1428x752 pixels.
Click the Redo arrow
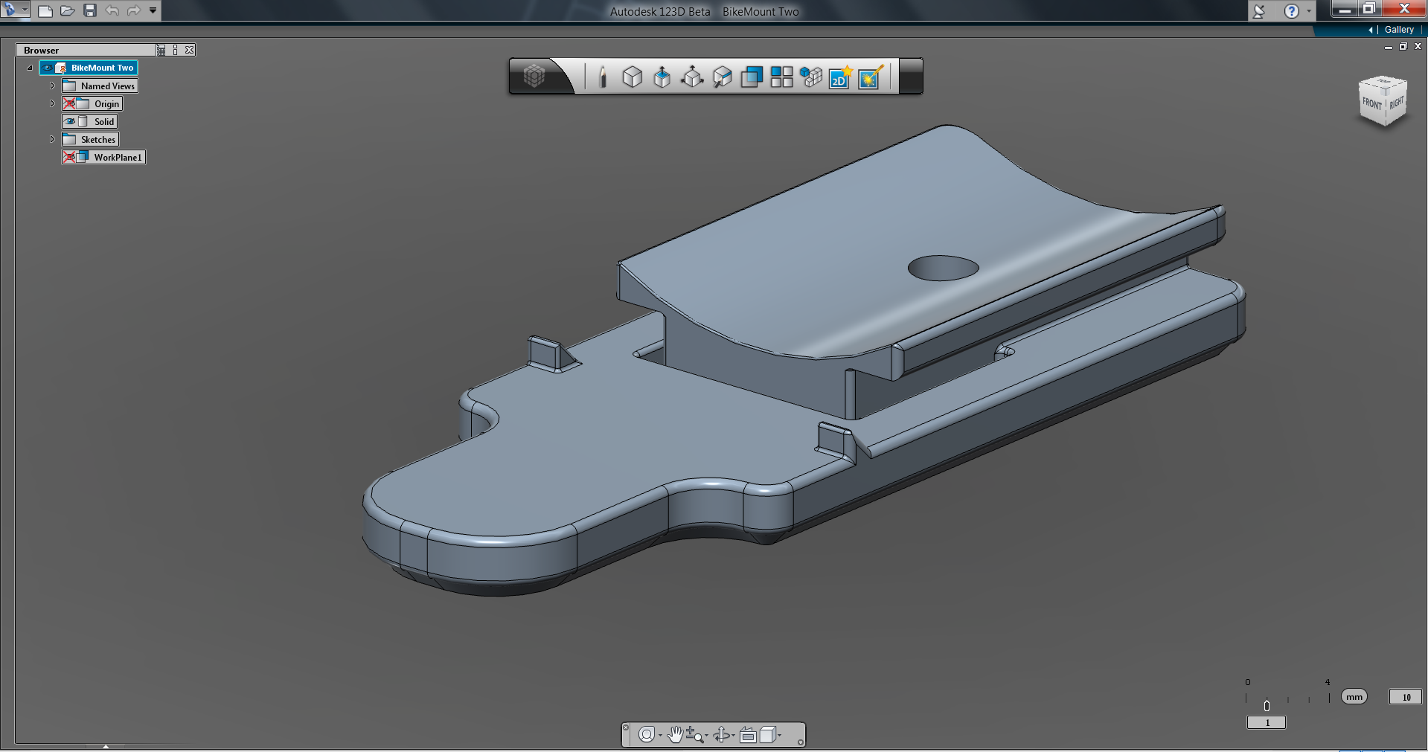coord(134,10)
